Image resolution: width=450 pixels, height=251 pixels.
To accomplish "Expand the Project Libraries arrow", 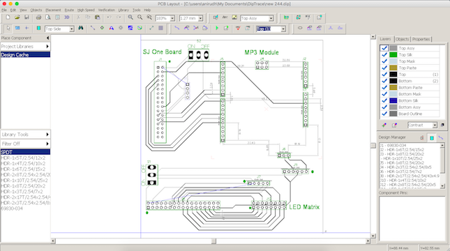I will 47,47.
